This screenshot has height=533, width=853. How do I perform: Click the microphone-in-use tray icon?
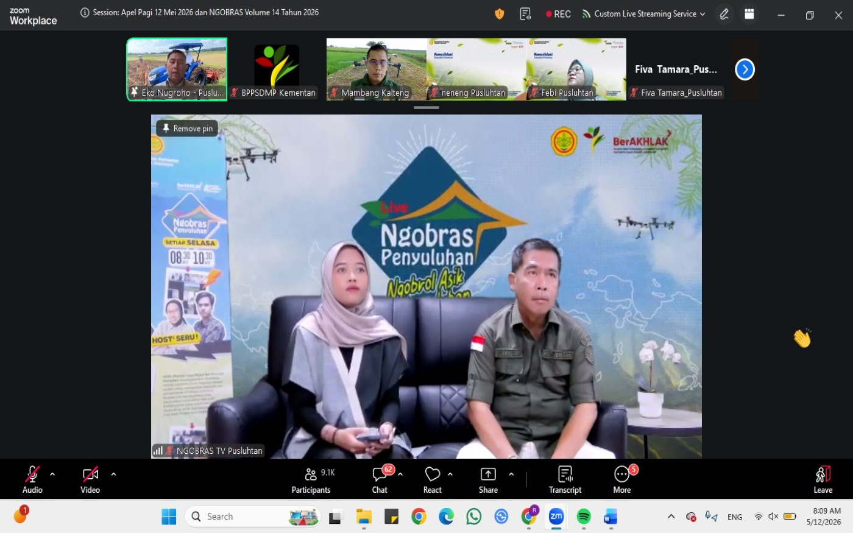tap(710, 517)
